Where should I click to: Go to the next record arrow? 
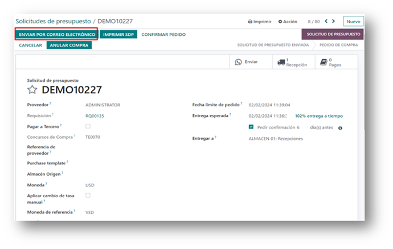point(334,22)
